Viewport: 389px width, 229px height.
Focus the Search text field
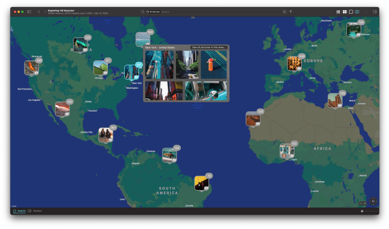pos(221,12)
